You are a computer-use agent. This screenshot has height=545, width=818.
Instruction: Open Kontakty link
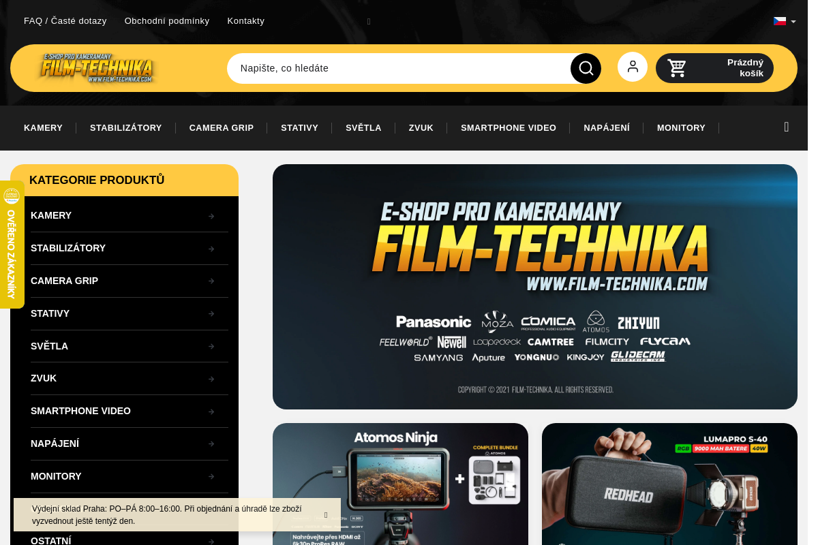pos(246,21)
